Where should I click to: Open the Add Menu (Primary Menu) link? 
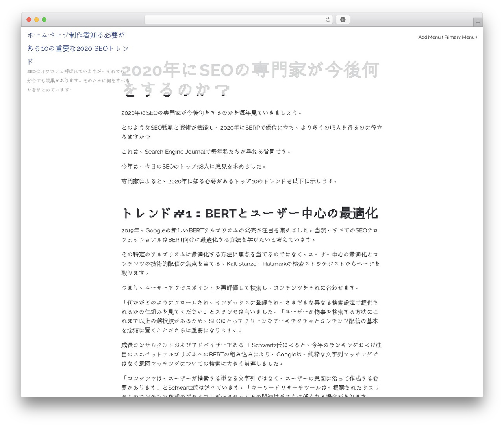[x=447, y=37]
